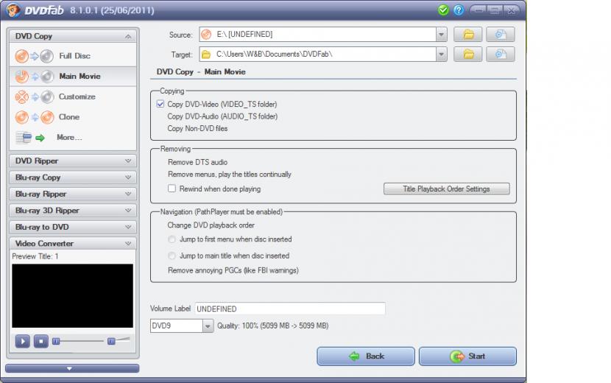The image size is (611, 383).
Task: Open the Target path dropdown
Action: pos(441,55)
